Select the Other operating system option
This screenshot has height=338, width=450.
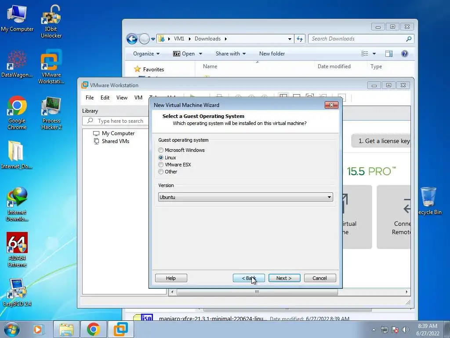[x=161, y=172]
